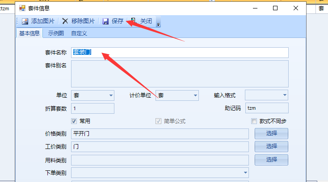Image resolution: width=328 pixels, height=182 pixels.
Task: Maximize the 套件信息 window
Action: [x=275, y=8]
